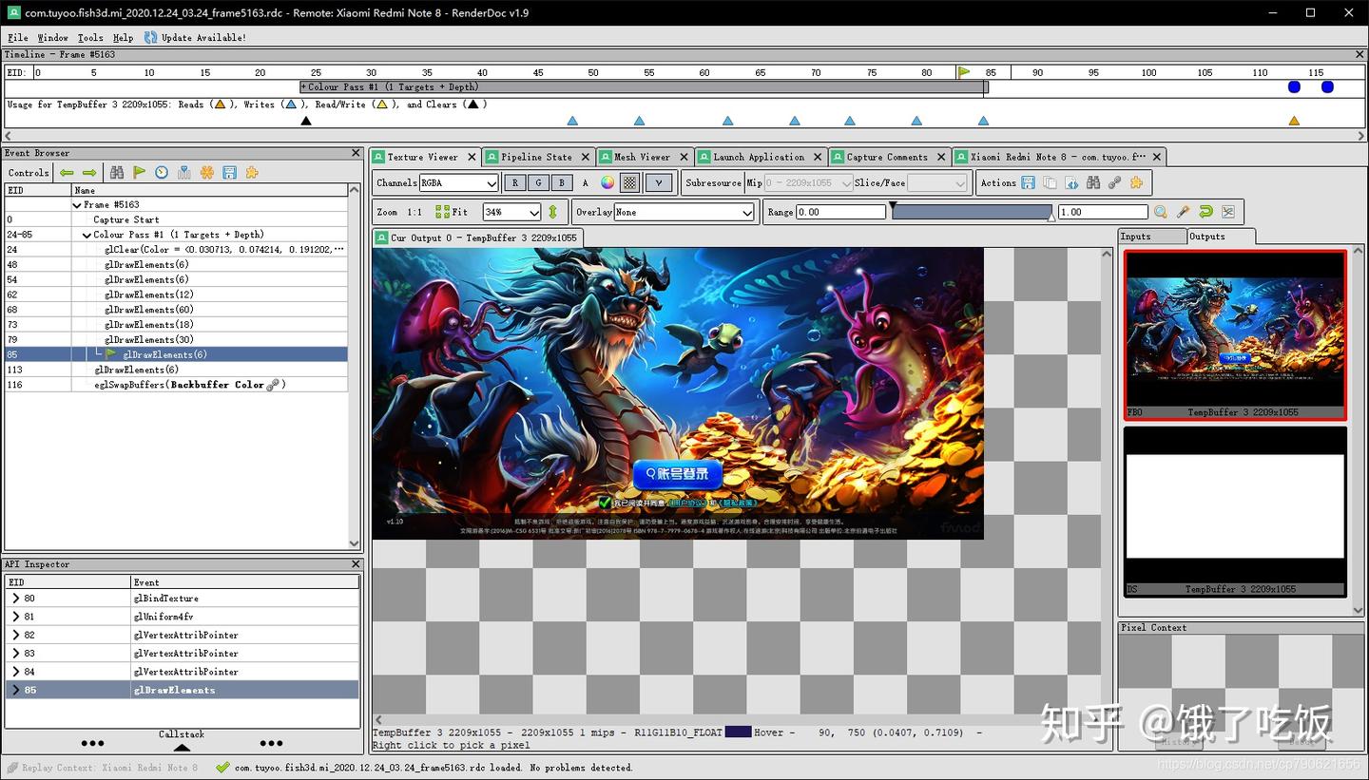Adjust the histogram range slider
The width and height of the screenshot is (1369, 780).
pos(970,211)
